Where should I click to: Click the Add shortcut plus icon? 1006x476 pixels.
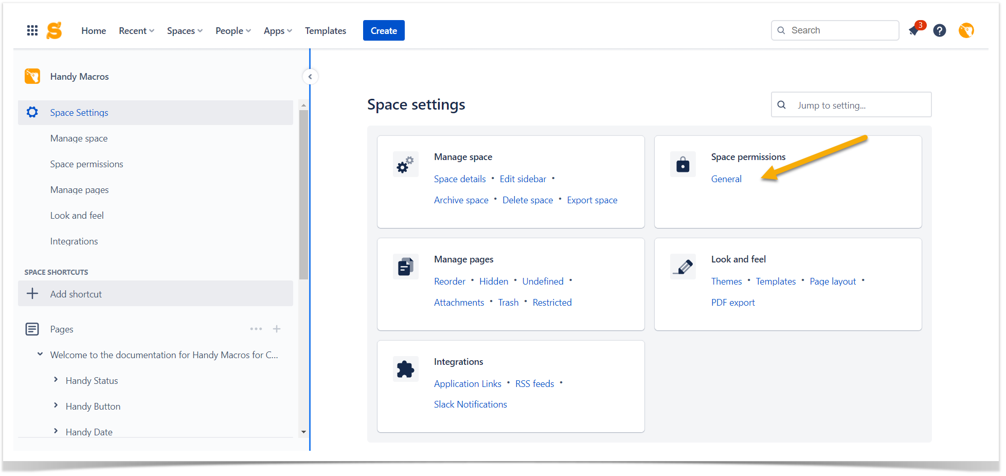click(32, 294)
